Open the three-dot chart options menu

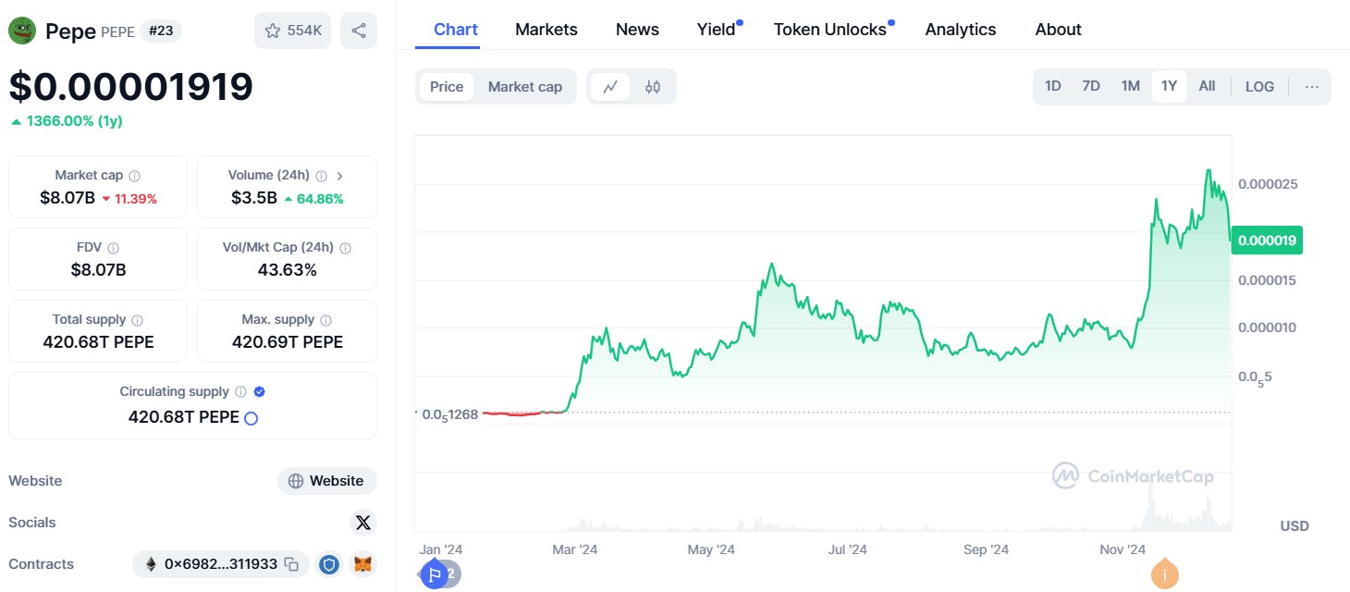tap(1312, 86)
